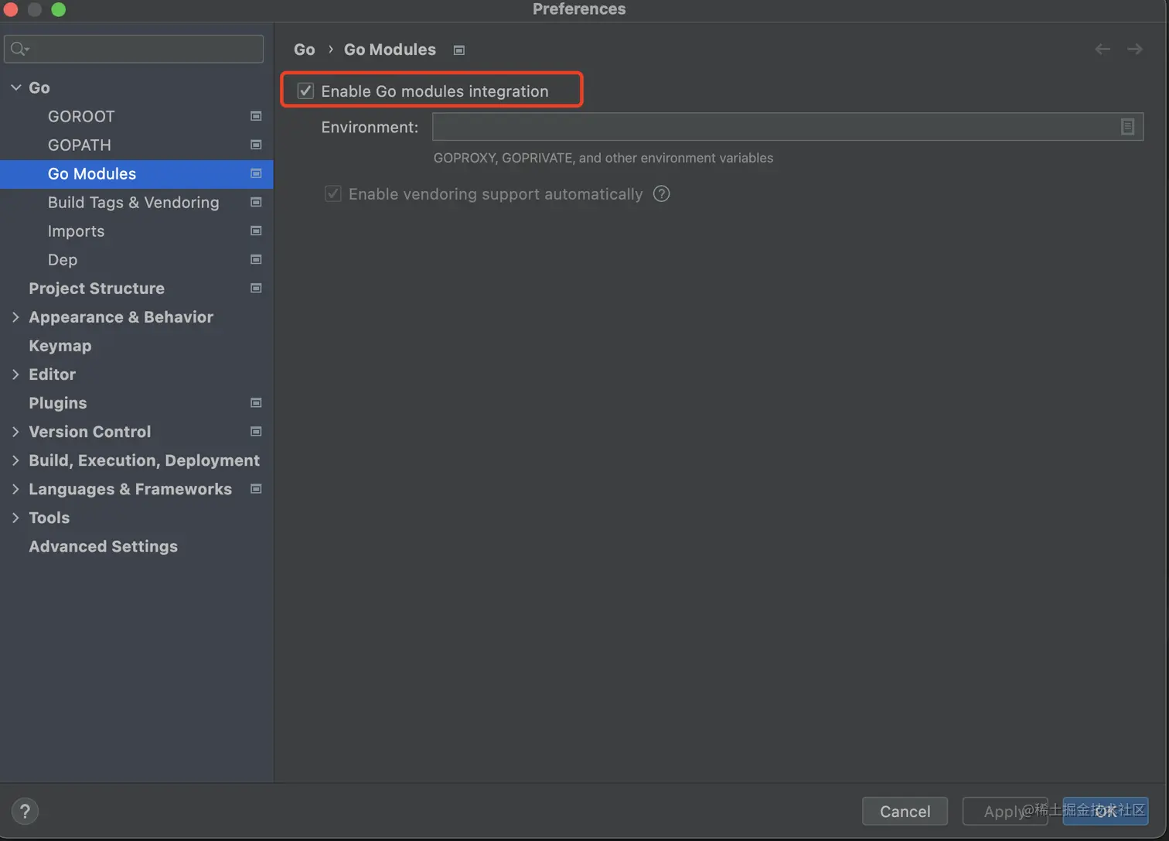Select the Editor label
The image size is (1169, 841).
[x=52, y=374]
